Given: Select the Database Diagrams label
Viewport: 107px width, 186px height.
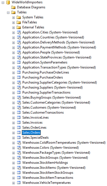Looking at the screenshot, I should pos(31,7).
